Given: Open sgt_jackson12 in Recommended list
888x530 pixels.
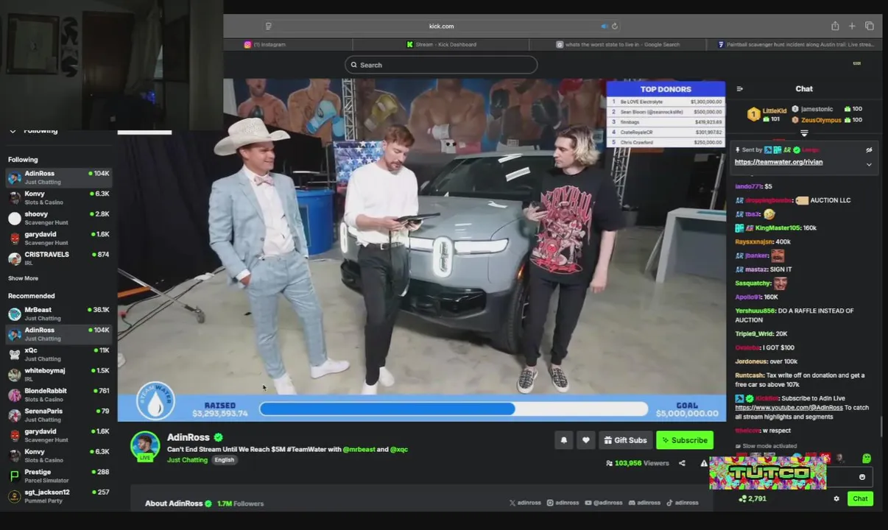Looking at the screenshot, I should click(x=59, y=495).
